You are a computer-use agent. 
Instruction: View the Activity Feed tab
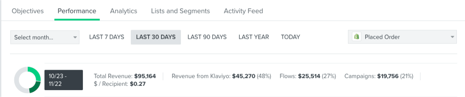(x=243, y=11)
